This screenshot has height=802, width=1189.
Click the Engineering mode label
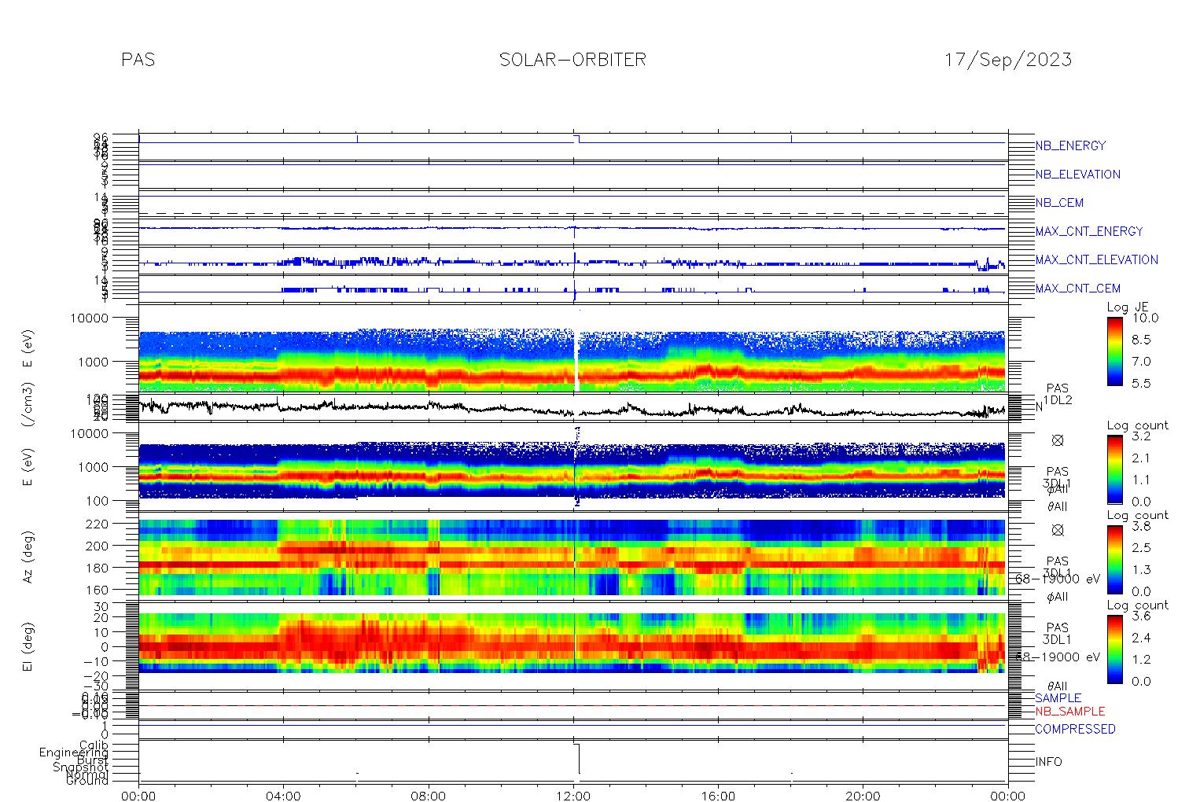point(74,753)
